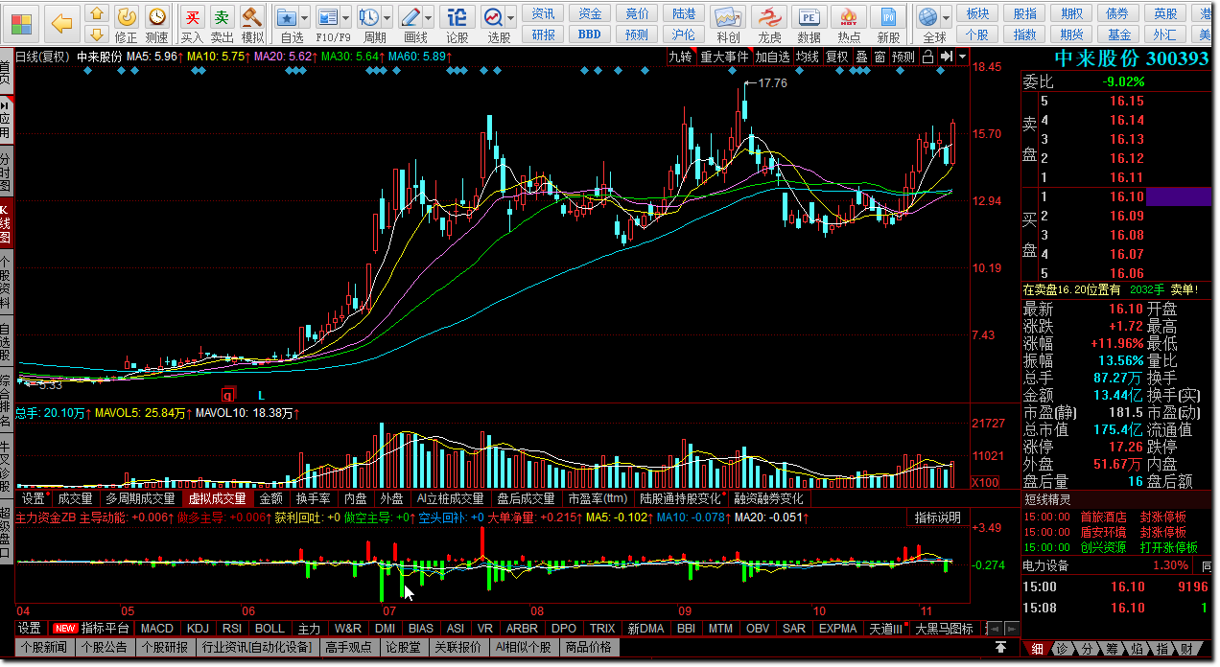1220x667 pixels.
Task: Select the 细 detail tab at bottom right
Action: coord(1037,649)
